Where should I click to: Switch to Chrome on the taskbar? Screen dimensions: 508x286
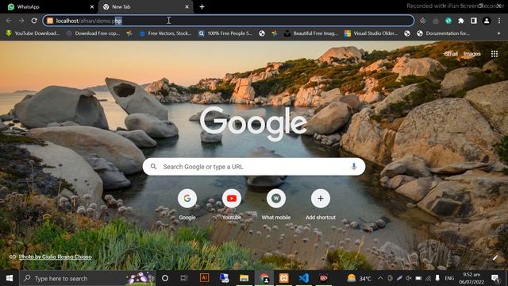point(264,278)
